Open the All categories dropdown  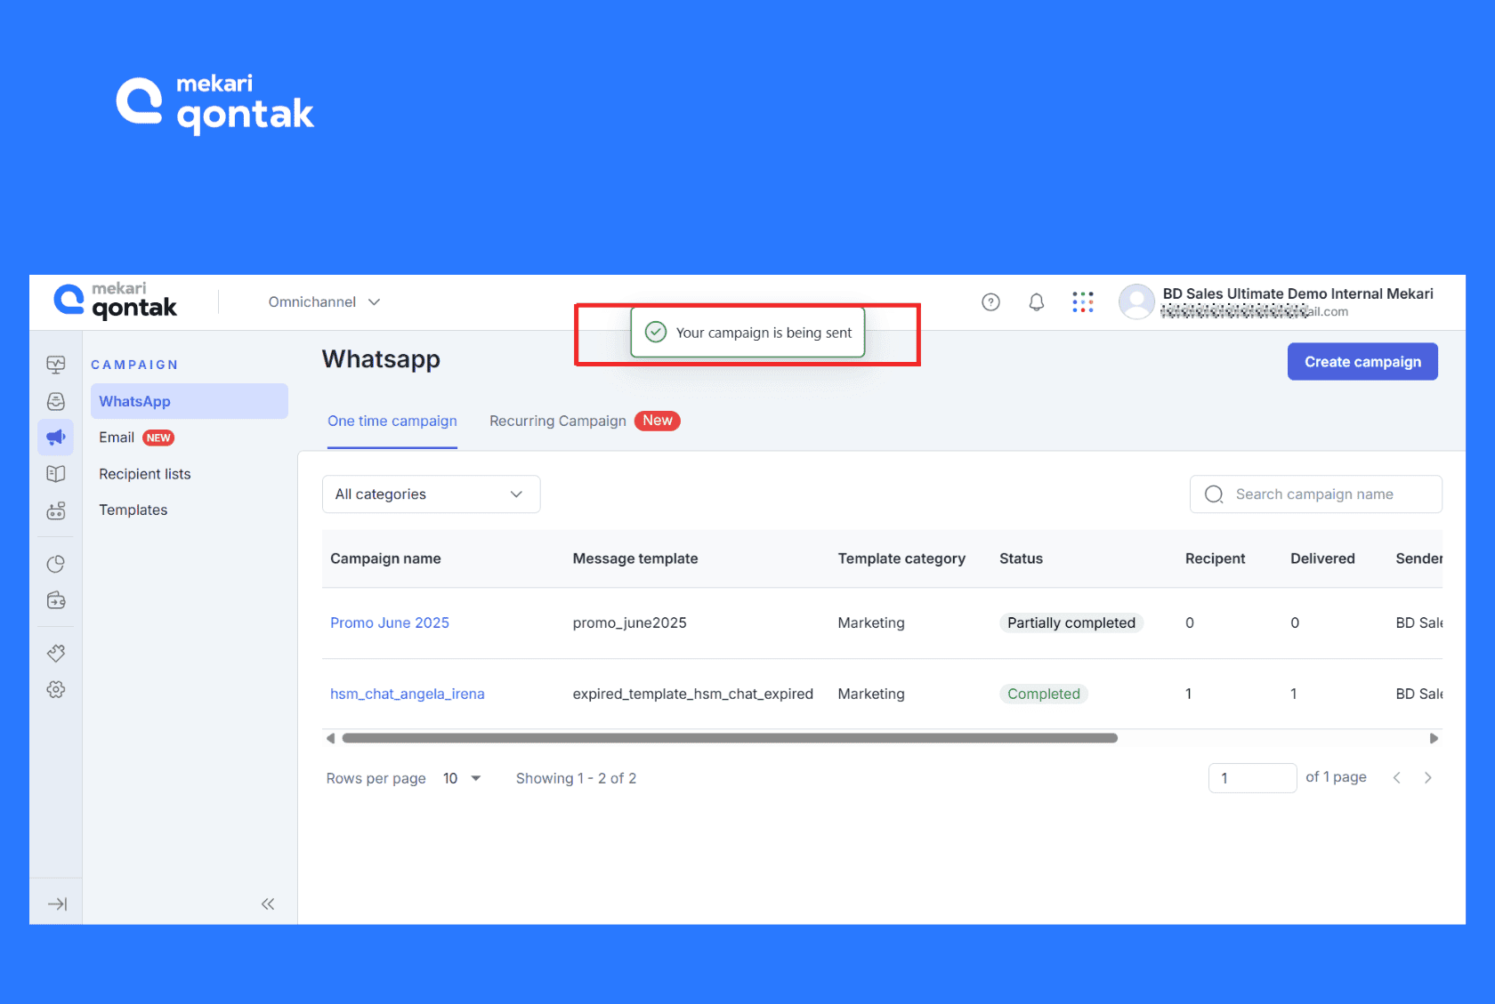(431, 494)
